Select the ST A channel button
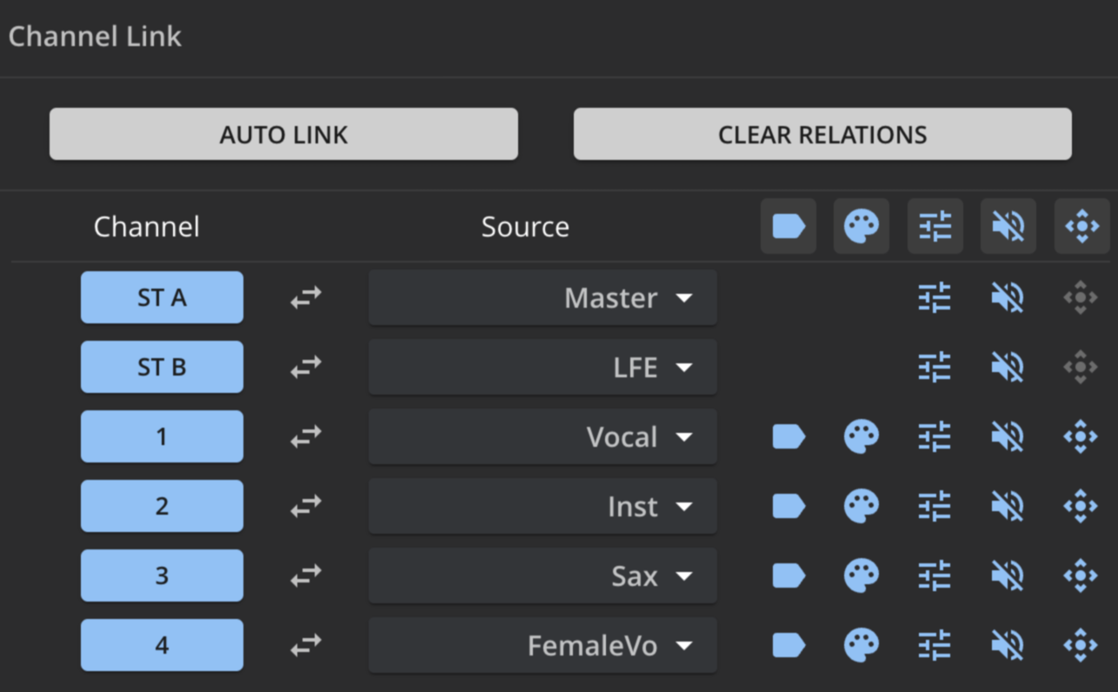The height and width of the screenshot is (692, 1118). [x=162, y=297]
